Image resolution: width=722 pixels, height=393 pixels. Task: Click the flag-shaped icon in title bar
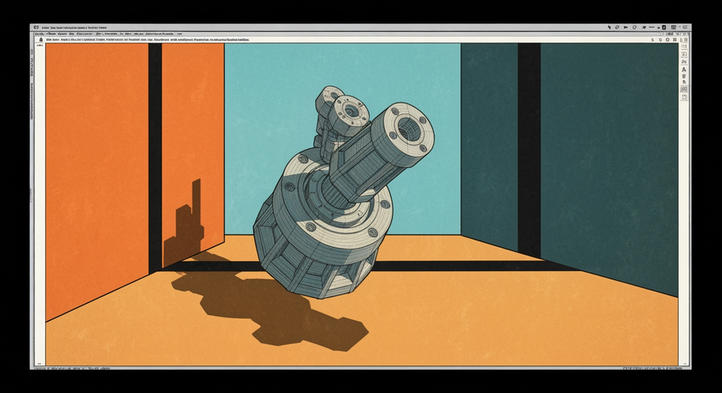[x=626, y=28]
